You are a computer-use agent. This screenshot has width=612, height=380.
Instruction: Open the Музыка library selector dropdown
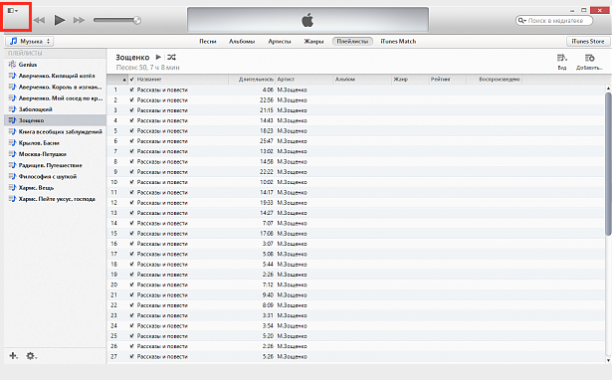(x=29, y=41)
